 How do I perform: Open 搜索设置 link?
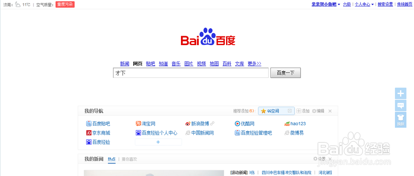click(x=385, y=4)
